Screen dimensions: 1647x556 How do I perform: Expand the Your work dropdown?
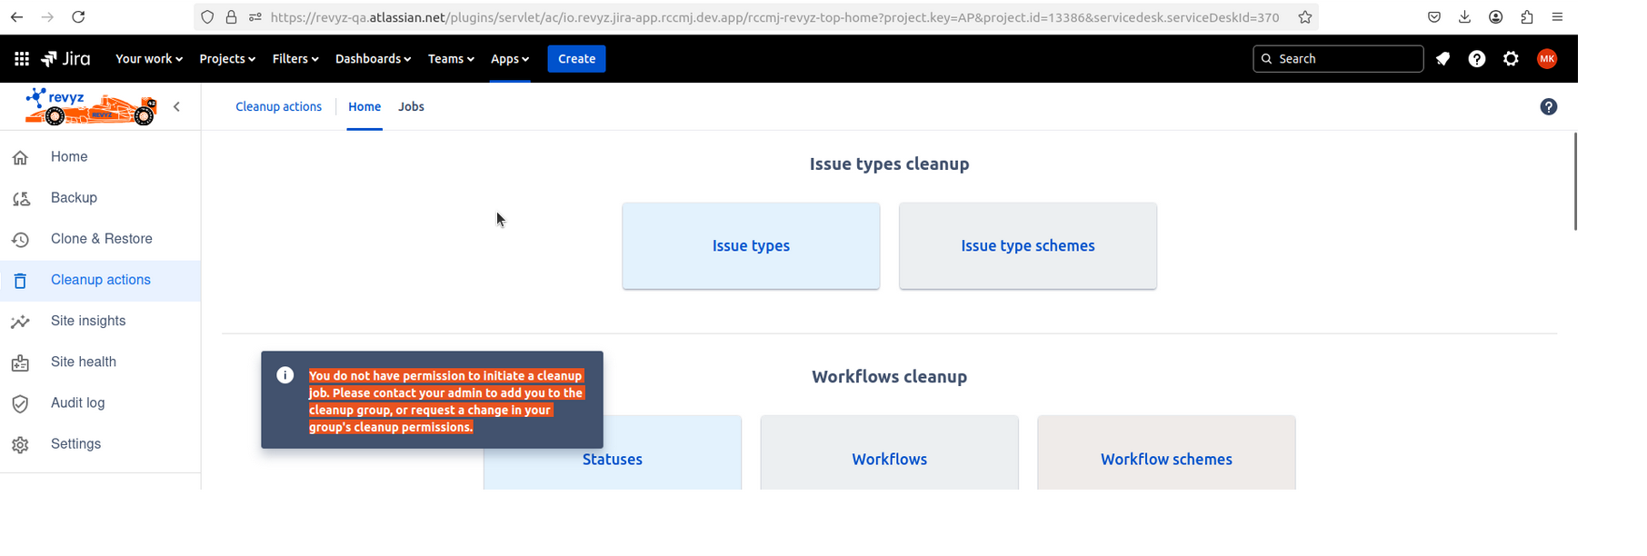tap(148, 59)
